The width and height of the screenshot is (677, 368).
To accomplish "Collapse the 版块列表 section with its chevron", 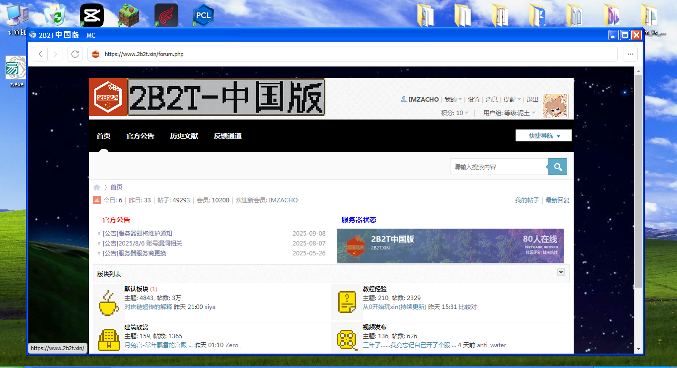I will click(x=561, y=272).
